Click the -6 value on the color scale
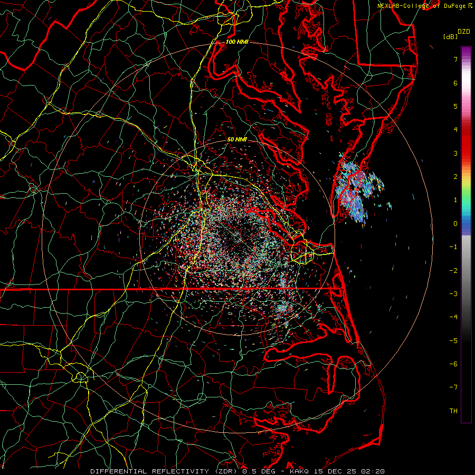 click(x=453, y=364)
